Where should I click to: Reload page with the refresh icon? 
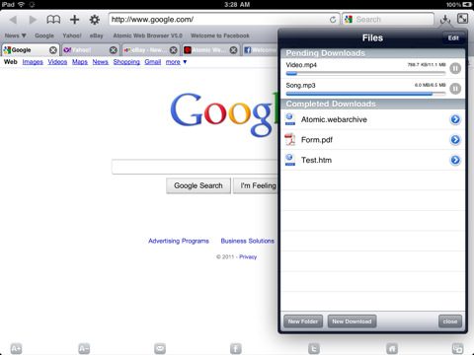333,20
